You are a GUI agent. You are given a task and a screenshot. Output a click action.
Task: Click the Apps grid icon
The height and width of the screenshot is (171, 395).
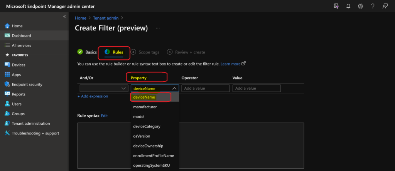7,75
